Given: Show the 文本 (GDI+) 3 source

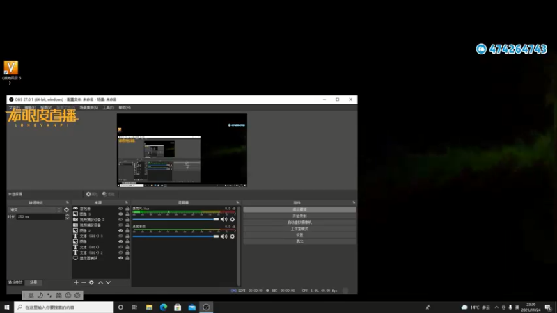Looking at the screenshot, I should (120, 236).
